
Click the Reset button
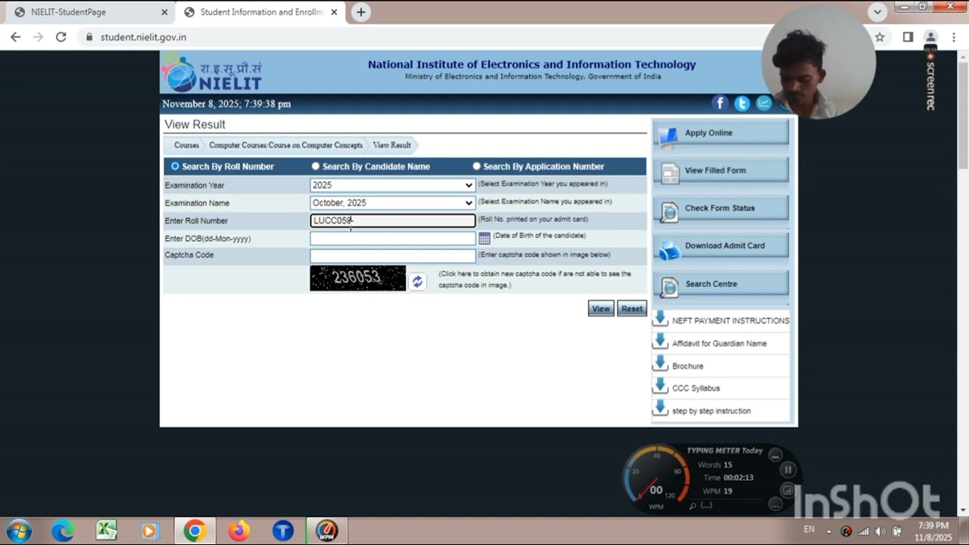coord(632,308)
